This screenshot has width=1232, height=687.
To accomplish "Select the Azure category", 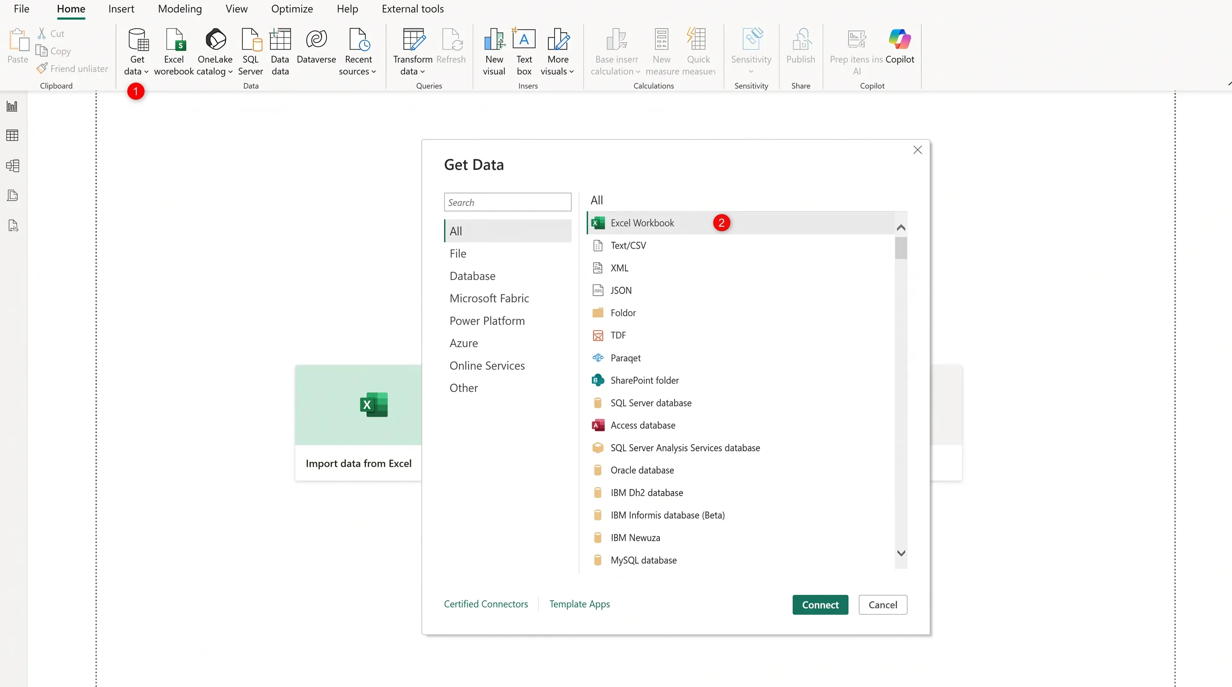I will point(507,343).
